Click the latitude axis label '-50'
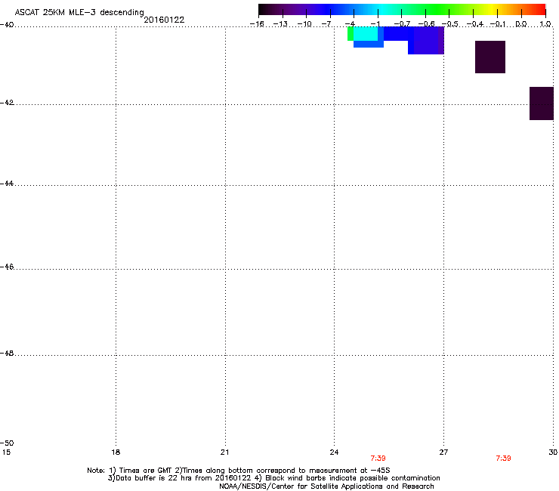 pos(7,443)
